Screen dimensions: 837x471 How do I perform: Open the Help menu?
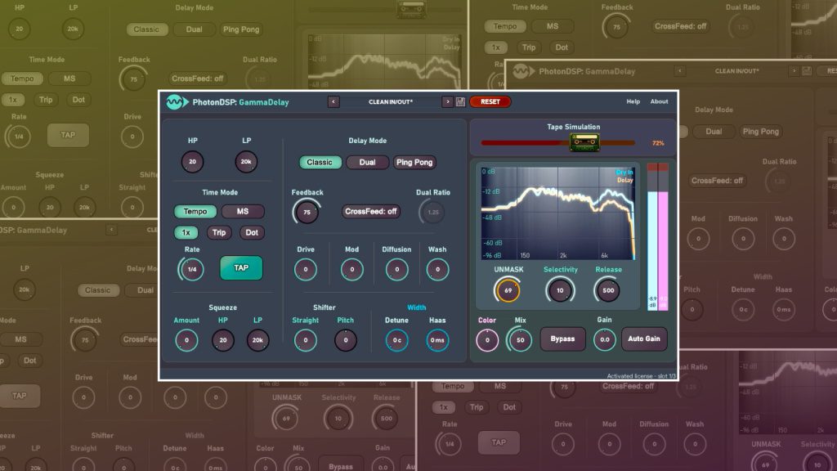[633, 101]
